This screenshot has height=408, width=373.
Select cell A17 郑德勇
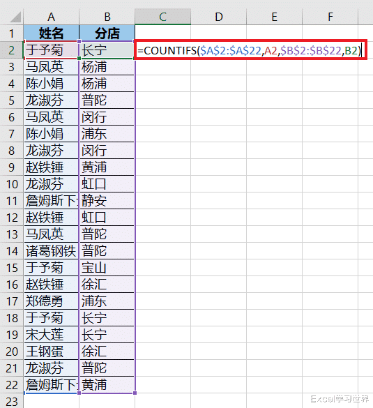point(51,301)
